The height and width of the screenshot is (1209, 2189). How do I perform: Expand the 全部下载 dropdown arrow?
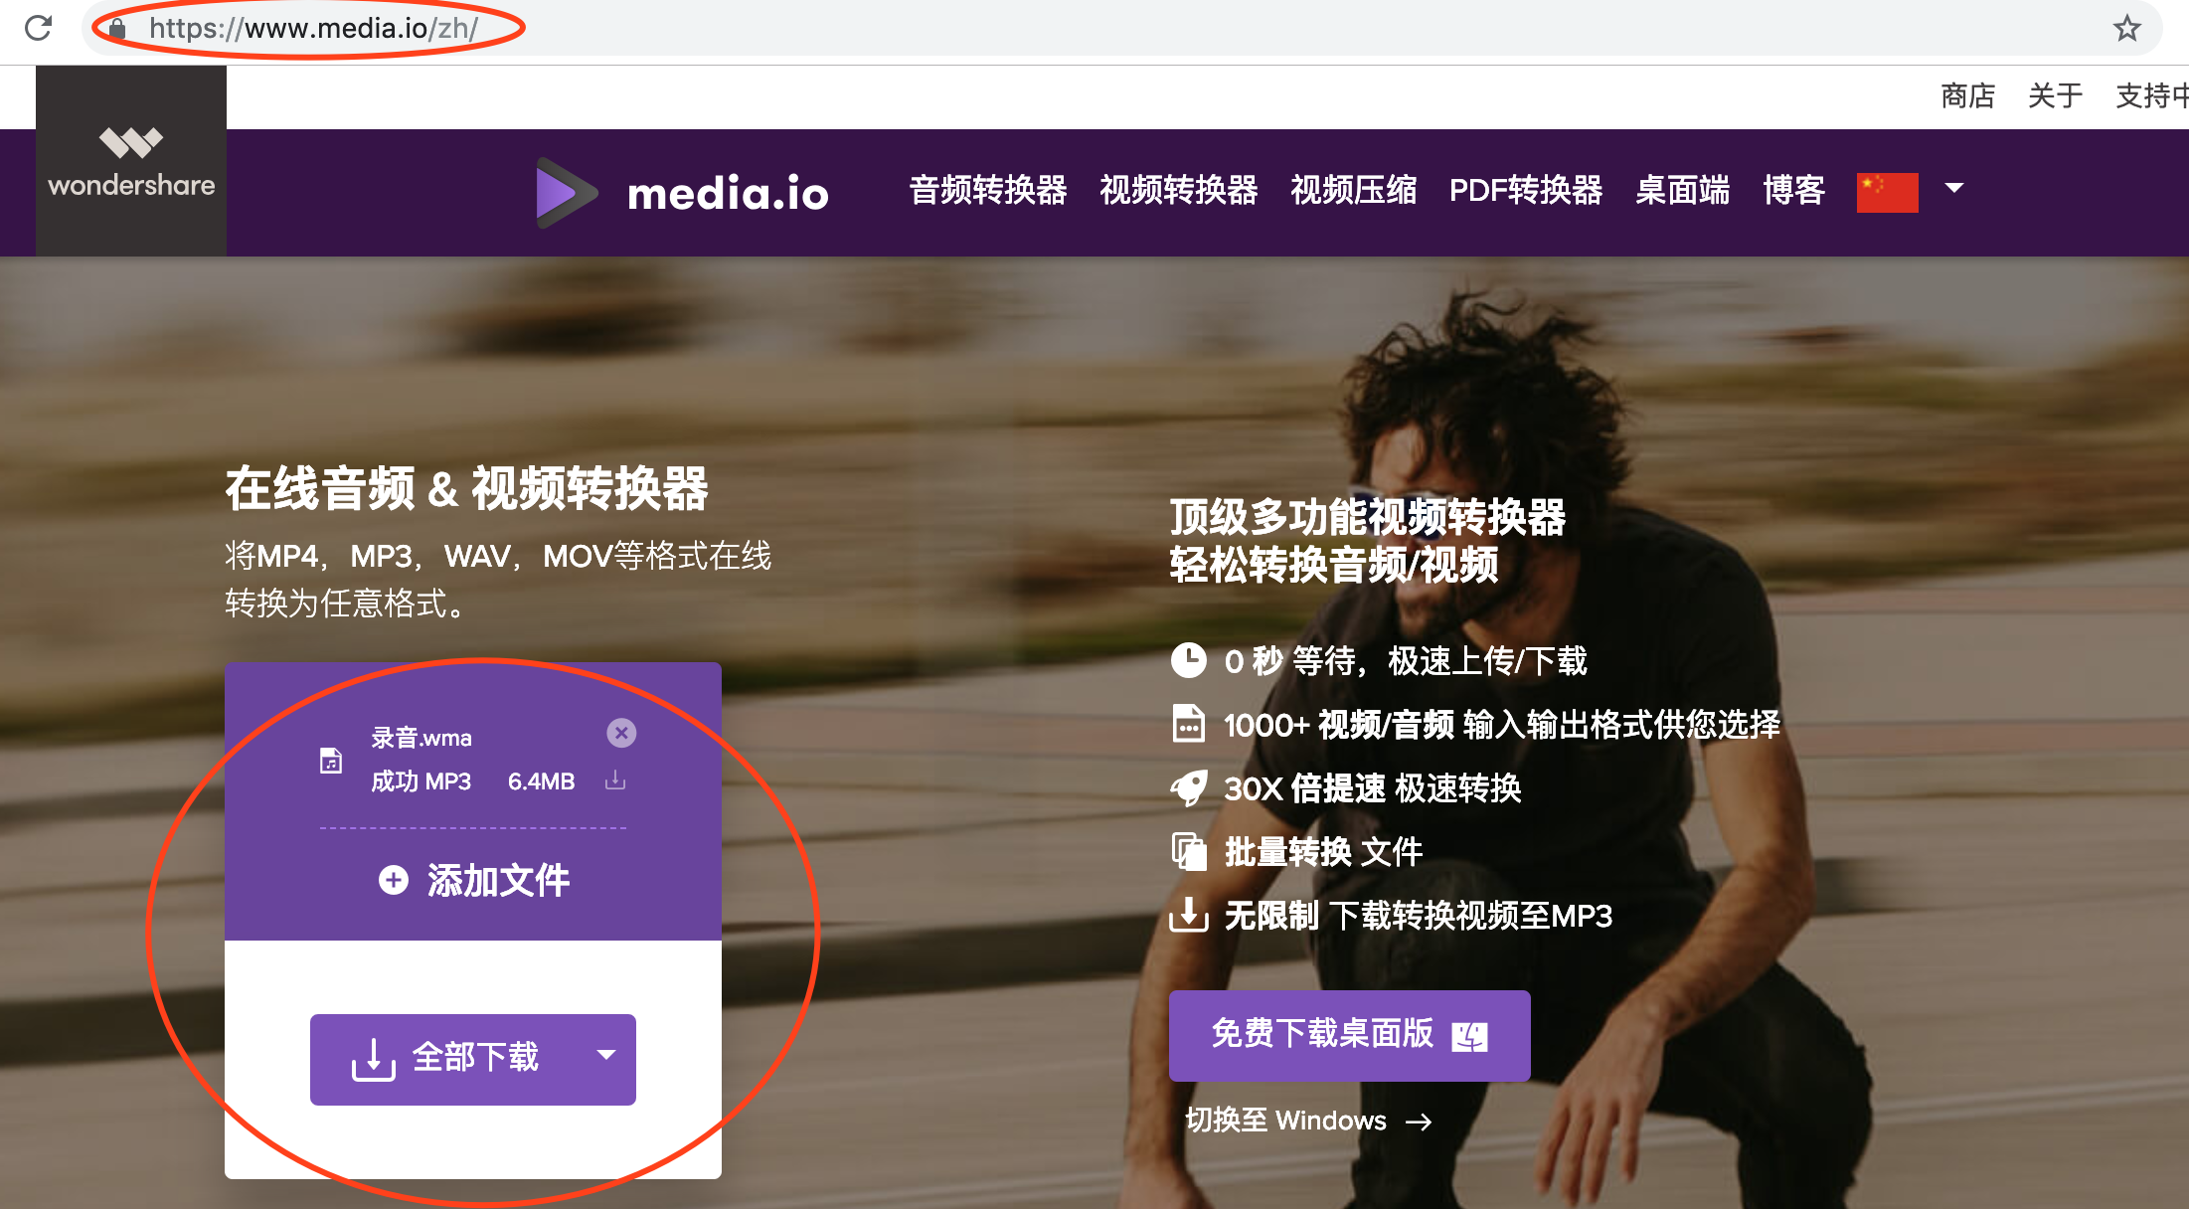606,1055
